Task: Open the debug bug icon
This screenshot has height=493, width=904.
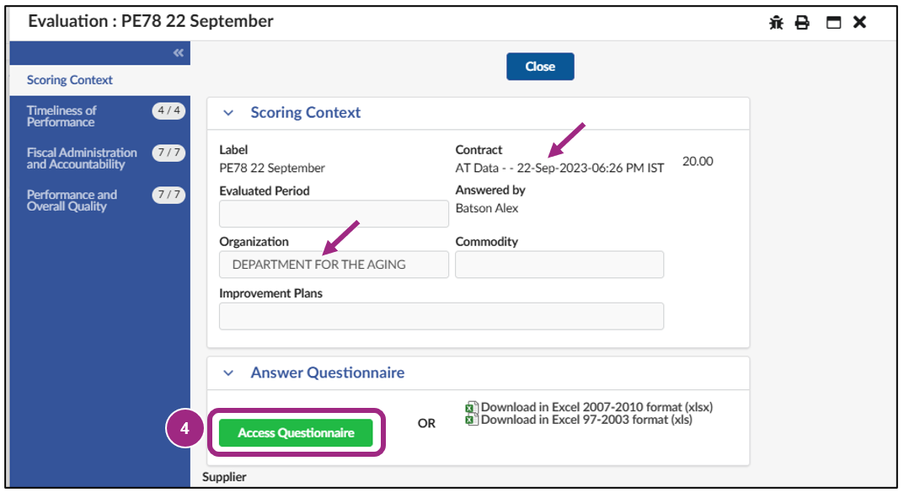Action: (x=776, y=22)
